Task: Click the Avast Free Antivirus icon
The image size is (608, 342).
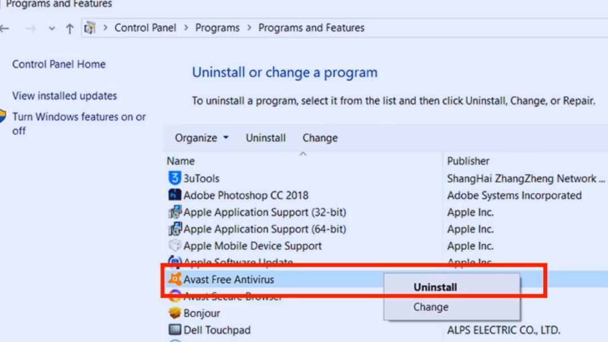Action: tap(175, 279)
